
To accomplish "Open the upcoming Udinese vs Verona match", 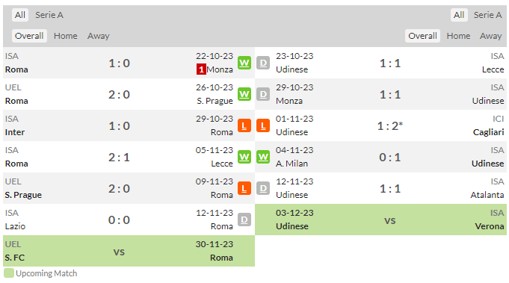I will tap(380, 220).
